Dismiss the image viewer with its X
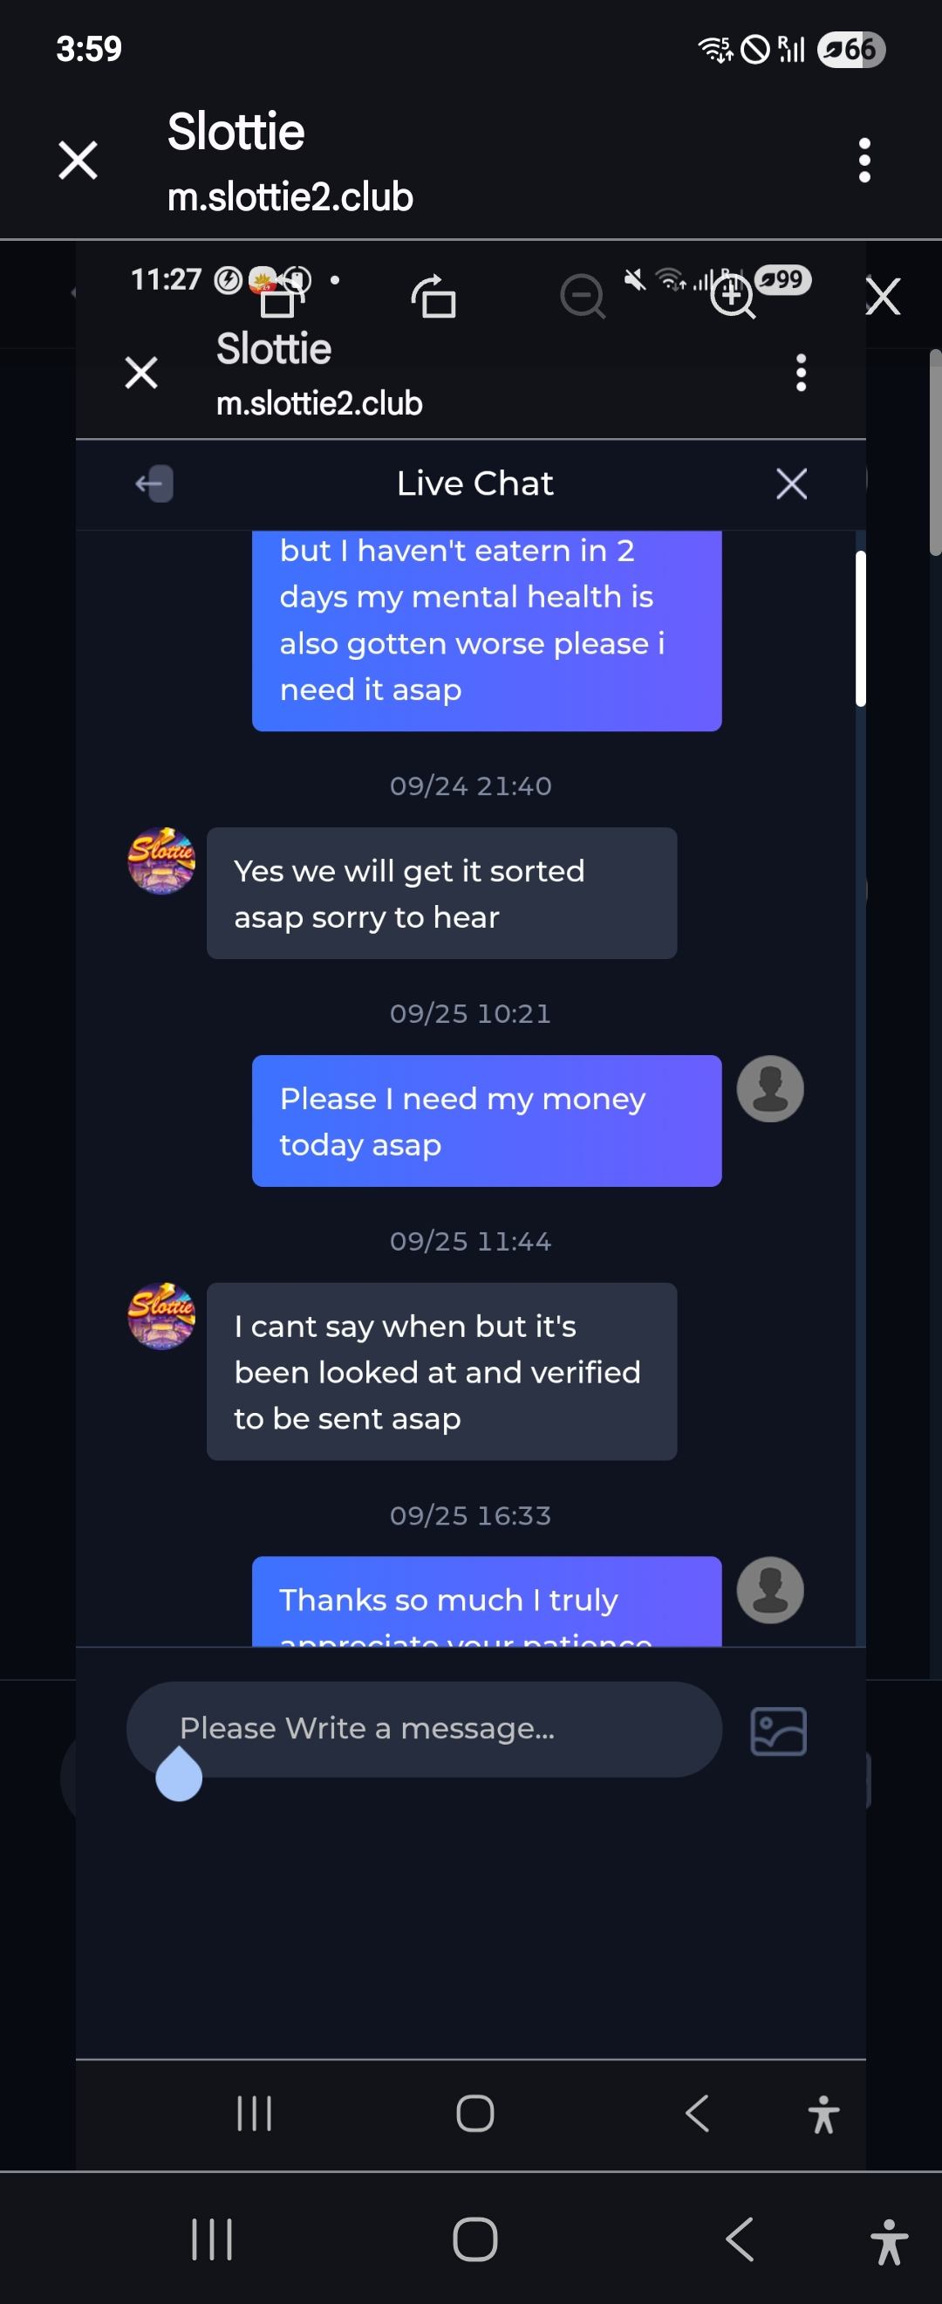This screenshot has width=942, height=2304. point(883,296)
